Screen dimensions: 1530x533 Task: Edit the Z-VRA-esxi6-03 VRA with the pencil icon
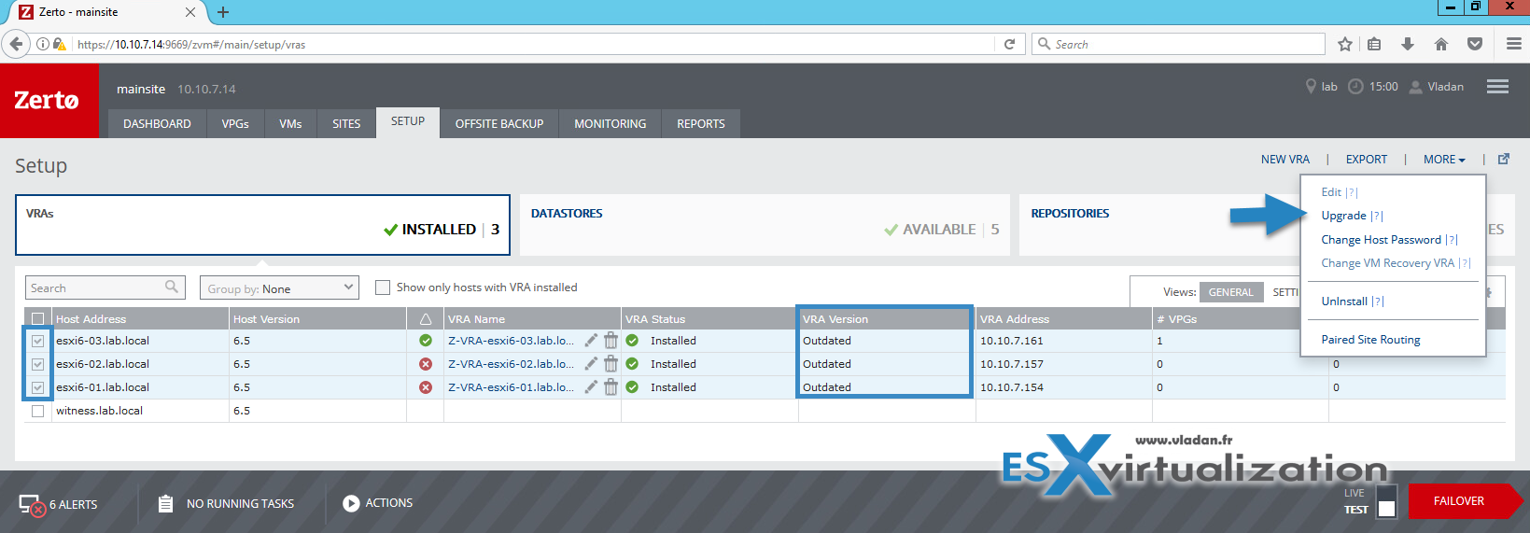pyautogui.click(x=591, y=340)
